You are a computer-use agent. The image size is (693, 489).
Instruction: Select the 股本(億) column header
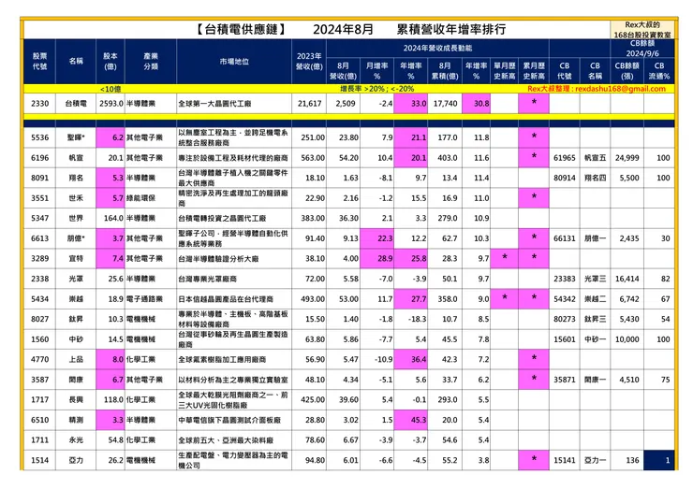pyautogui.click(x=111, y=62)
